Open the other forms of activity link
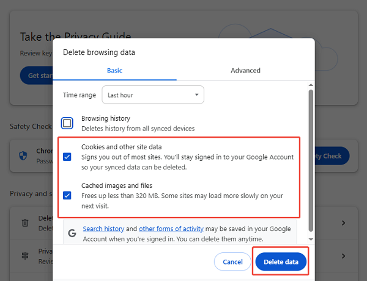 pos(171,229)
